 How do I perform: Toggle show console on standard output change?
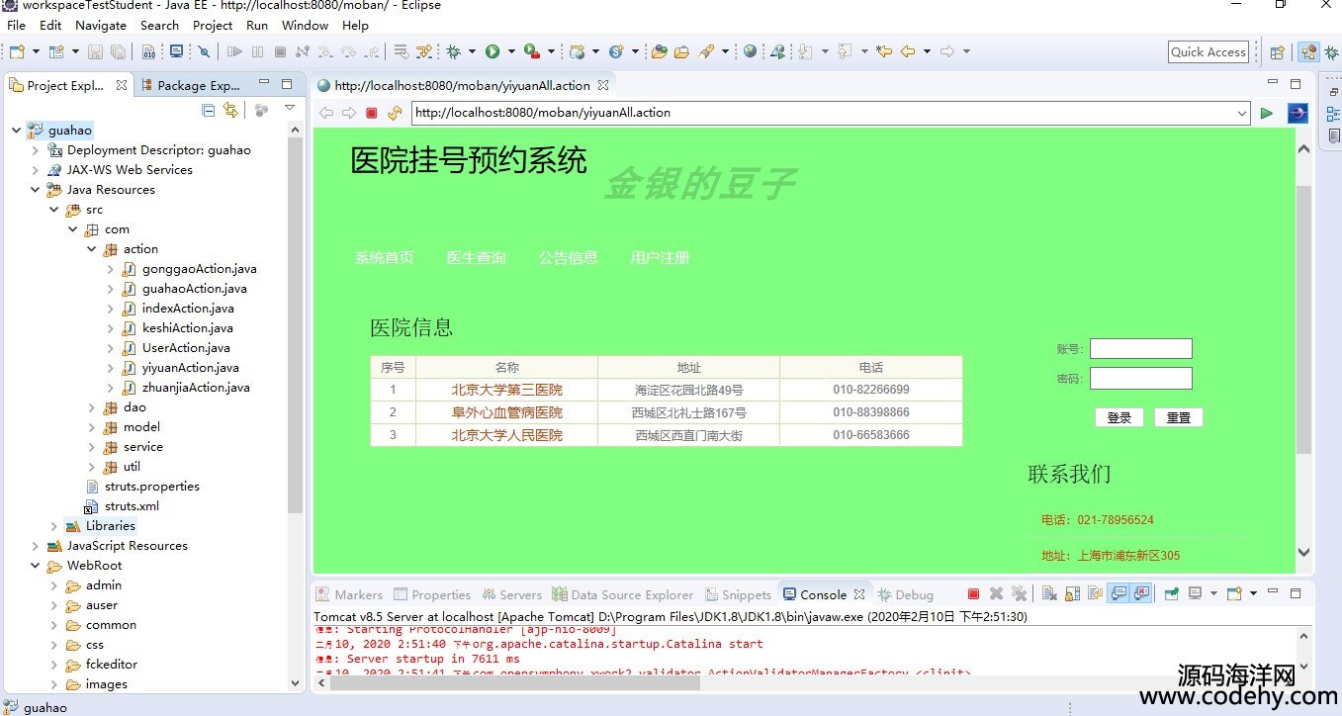(1118, 594)
